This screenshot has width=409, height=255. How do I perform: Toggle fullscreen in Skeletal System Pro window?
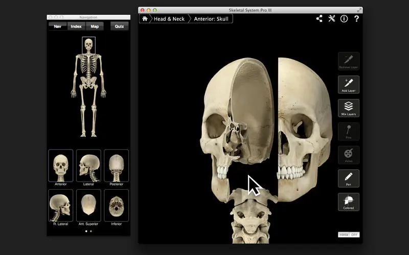359,10
